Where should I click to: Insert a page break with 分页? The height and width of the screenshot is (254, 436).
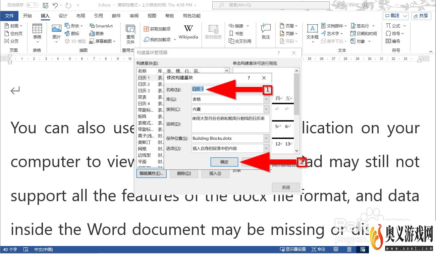11,41
